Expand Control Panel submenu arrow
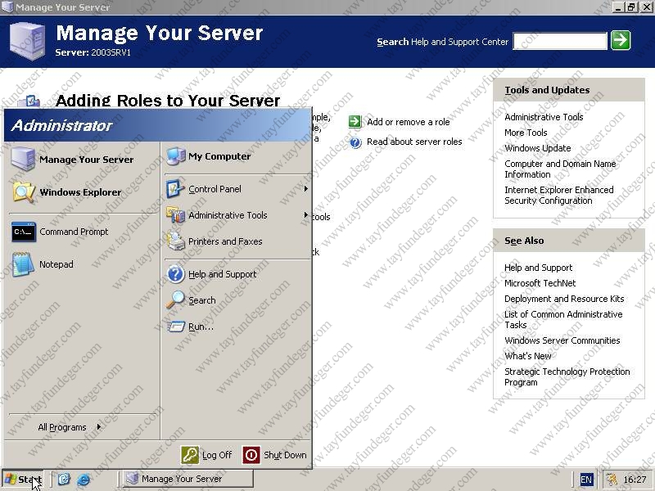 [x=305, y=189]
